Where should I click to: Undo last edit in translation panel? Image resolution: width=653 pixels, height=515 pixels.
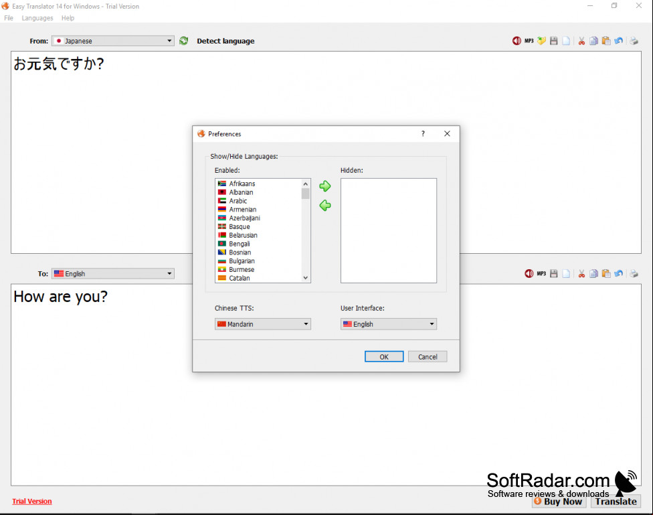(618, 273)
